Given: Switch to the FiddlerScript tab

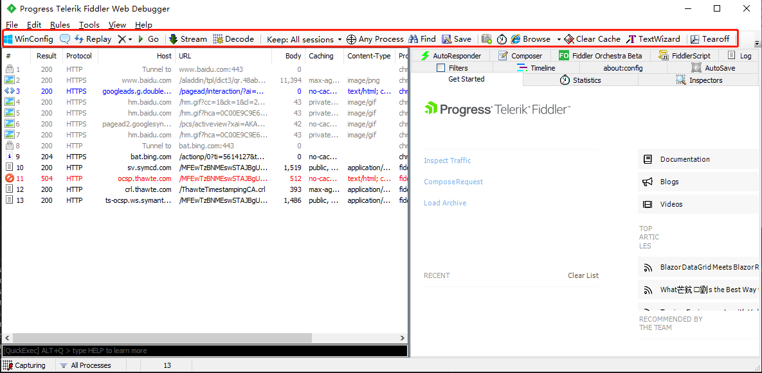Looking at the screenshot, I should point(684,56).
